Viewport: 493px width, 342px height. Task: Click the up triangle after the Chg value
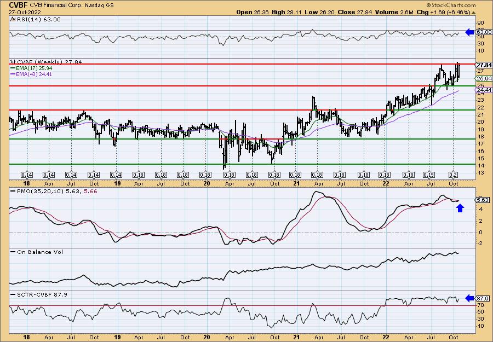click(x=473, y=13)
